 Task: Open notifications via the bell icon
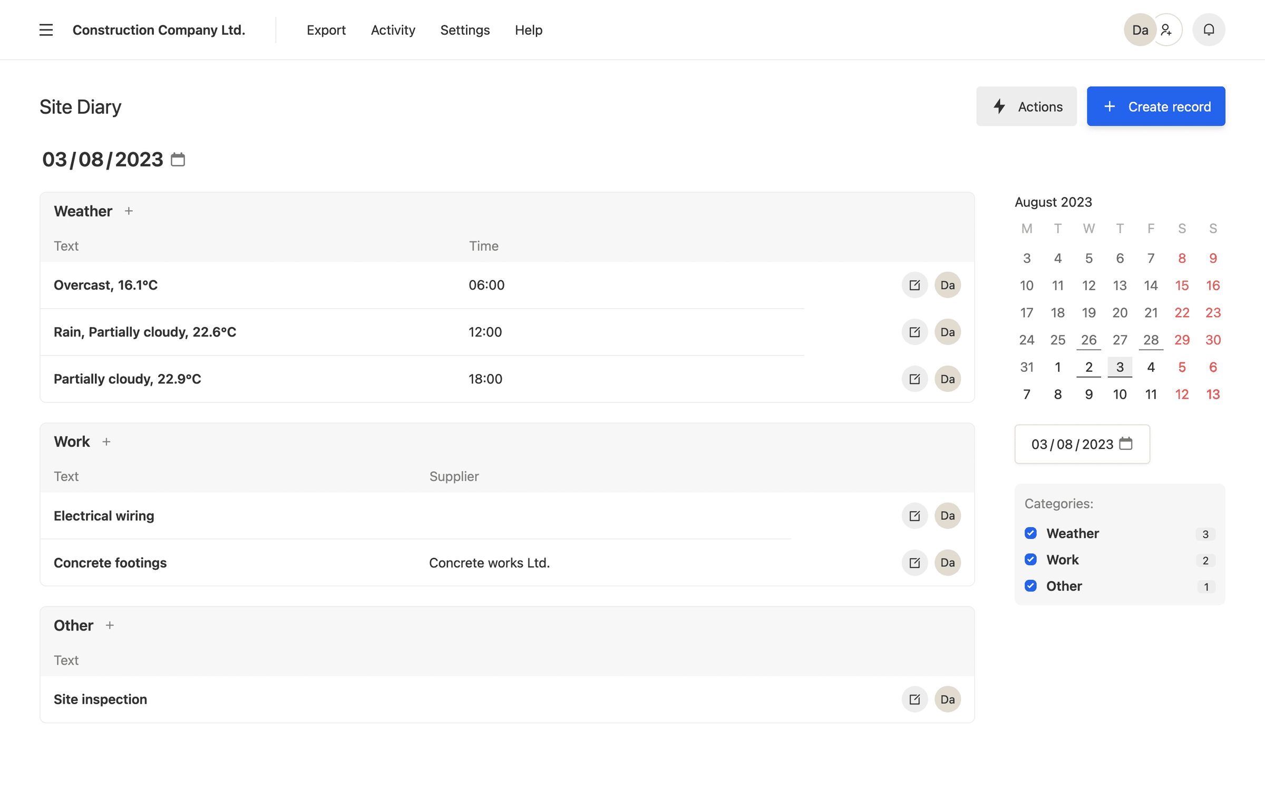(x=1208, y=29)
